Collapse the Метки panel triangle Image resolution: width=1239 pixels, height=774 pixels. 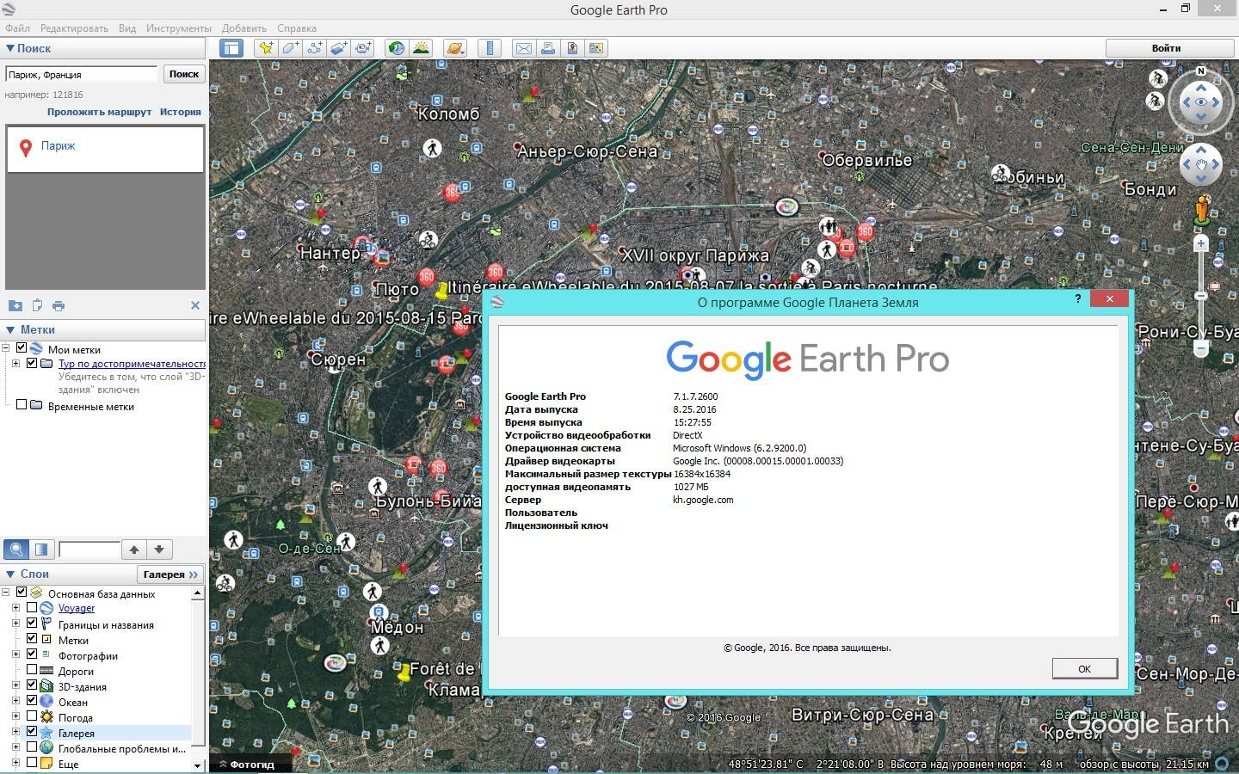(10, 329)
